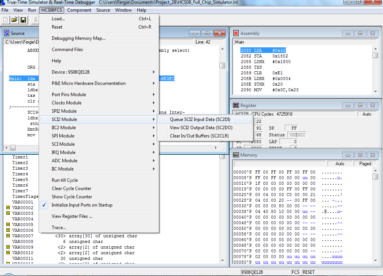Click the Memory window title icon
Image resolution: width=383 pixels, height=276 pixels.
236,155
